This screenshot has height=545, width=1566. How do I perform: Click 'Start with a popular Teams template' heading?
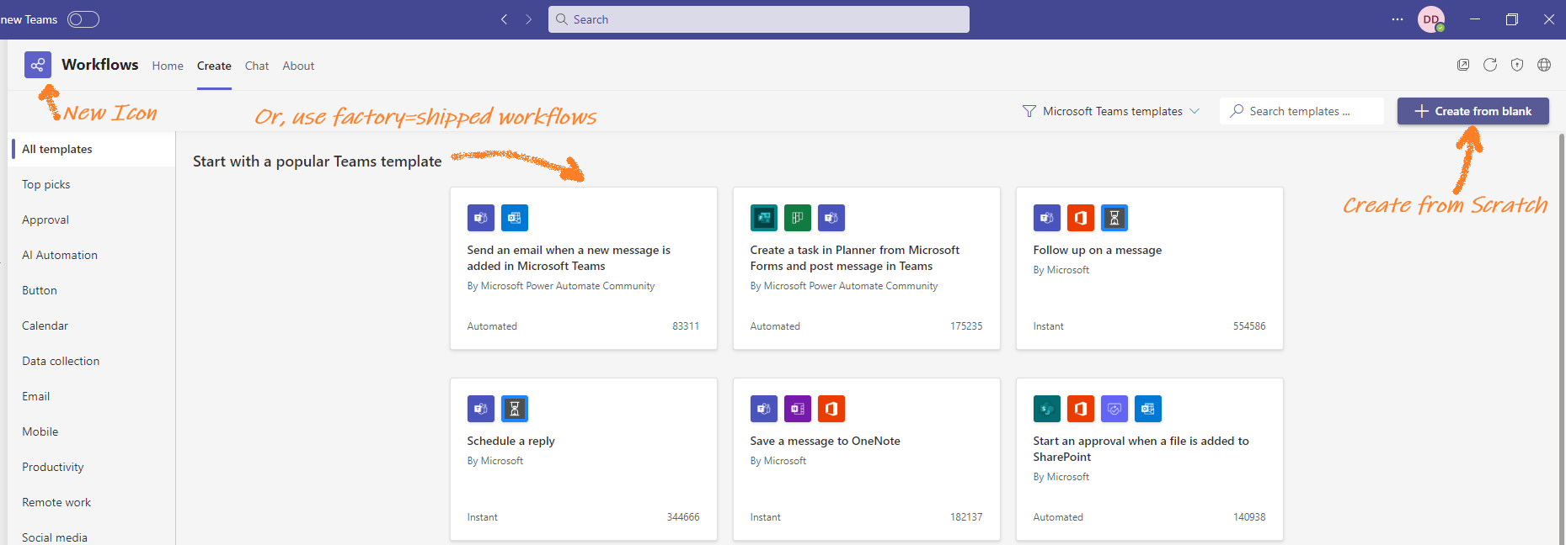coord(318,161)
